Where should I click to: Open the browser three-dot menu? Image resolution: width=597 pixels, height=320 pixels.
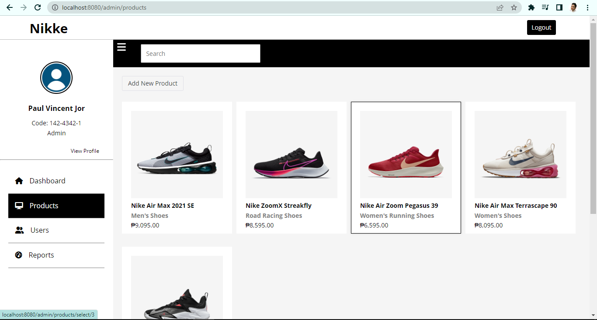587,7
